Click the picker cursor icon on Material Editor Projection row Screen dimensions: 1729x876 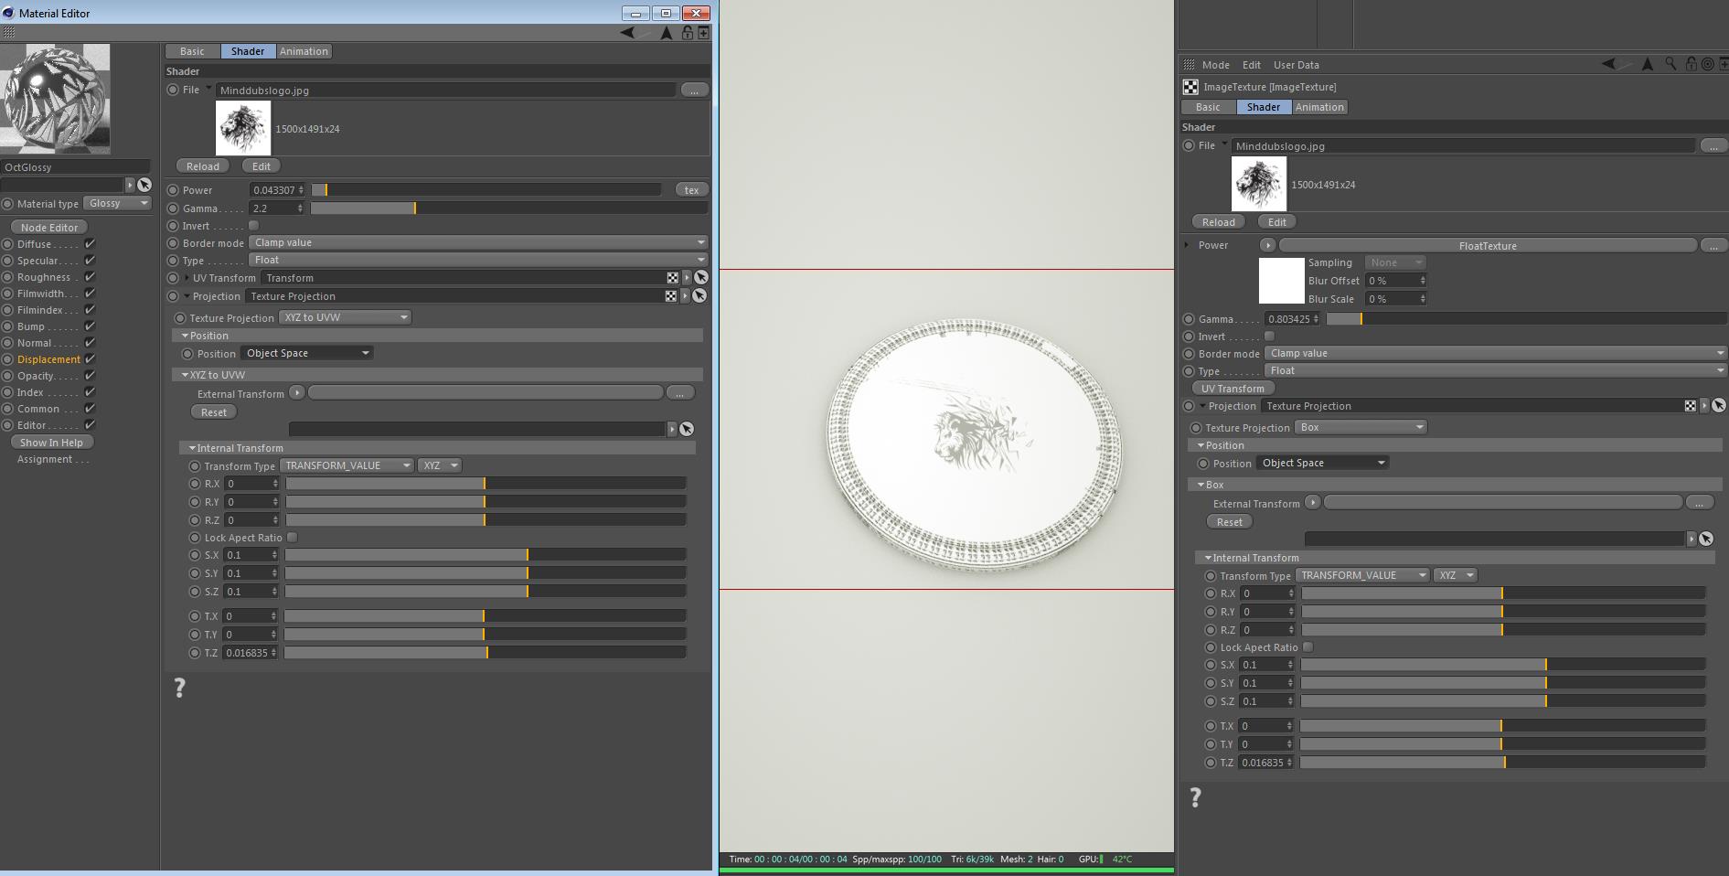point(699,296)
